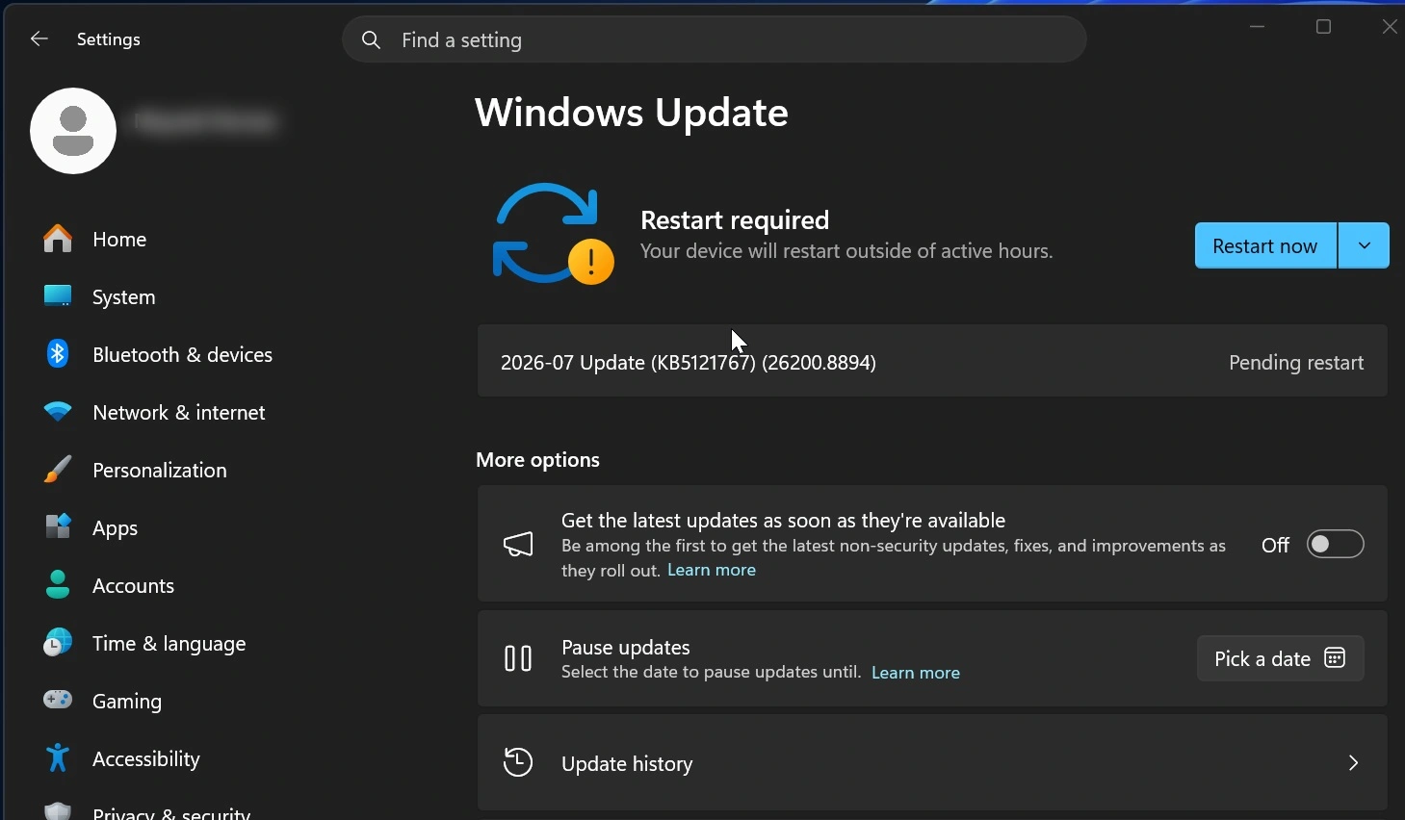
Task: Follow Learn more link under Pause updates
Action: coord(916,673)
